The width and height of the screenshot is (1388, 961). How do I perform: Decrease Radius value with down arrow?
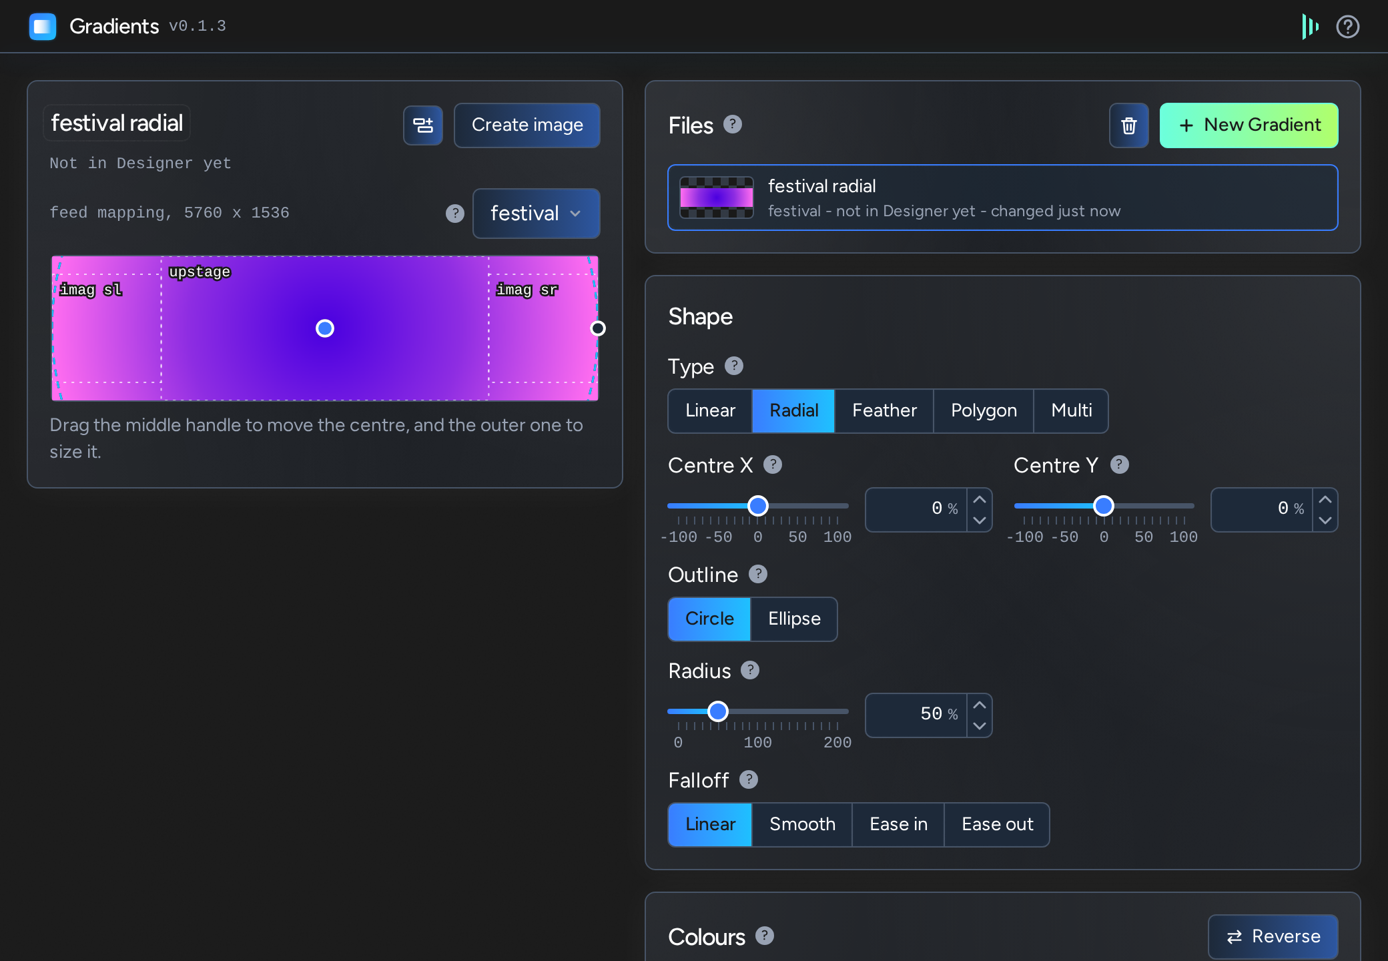979,726
